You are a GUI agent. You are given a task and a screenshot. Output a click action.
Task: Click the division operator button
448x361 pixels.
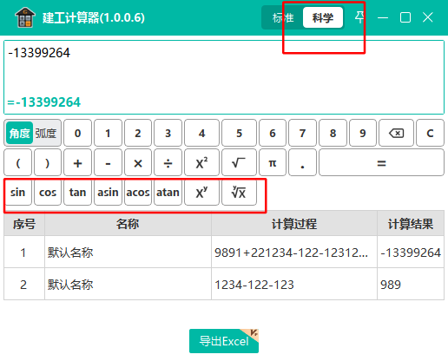point(168,162)
